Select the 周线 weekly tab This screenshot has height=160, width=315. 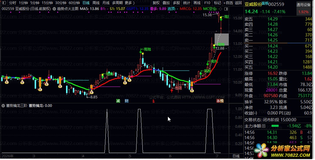coord(96,3)
